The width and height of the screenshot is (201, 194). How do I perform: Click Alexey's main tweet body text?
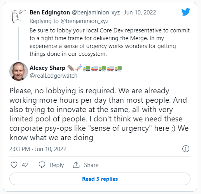[x=99, y=114]
